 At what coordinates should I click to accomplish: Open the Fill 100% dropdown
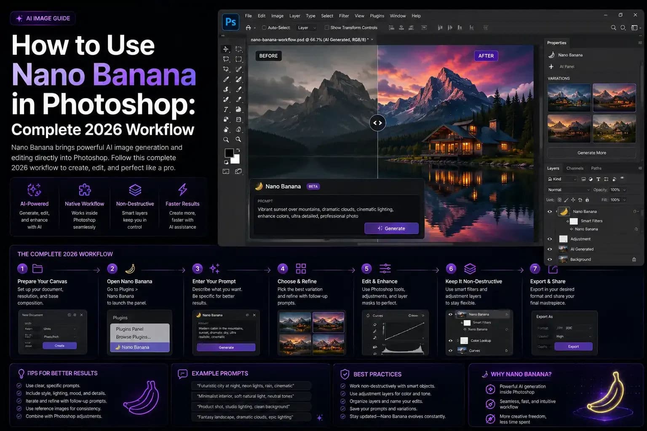pyautogui.click(x=618, y=200)
